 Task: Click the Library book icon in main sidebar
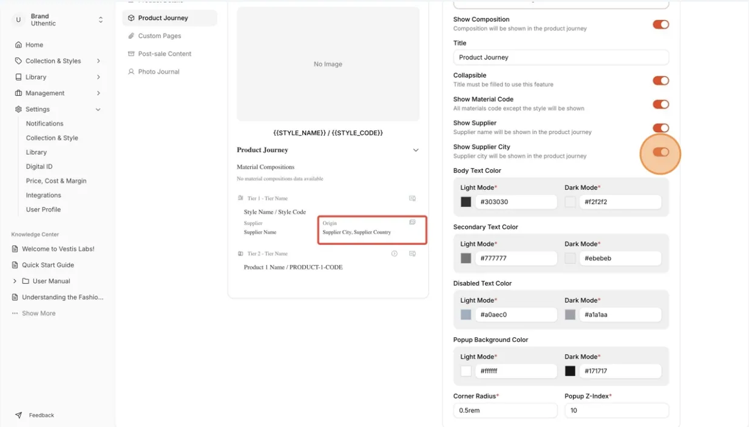tap(18, 77)
